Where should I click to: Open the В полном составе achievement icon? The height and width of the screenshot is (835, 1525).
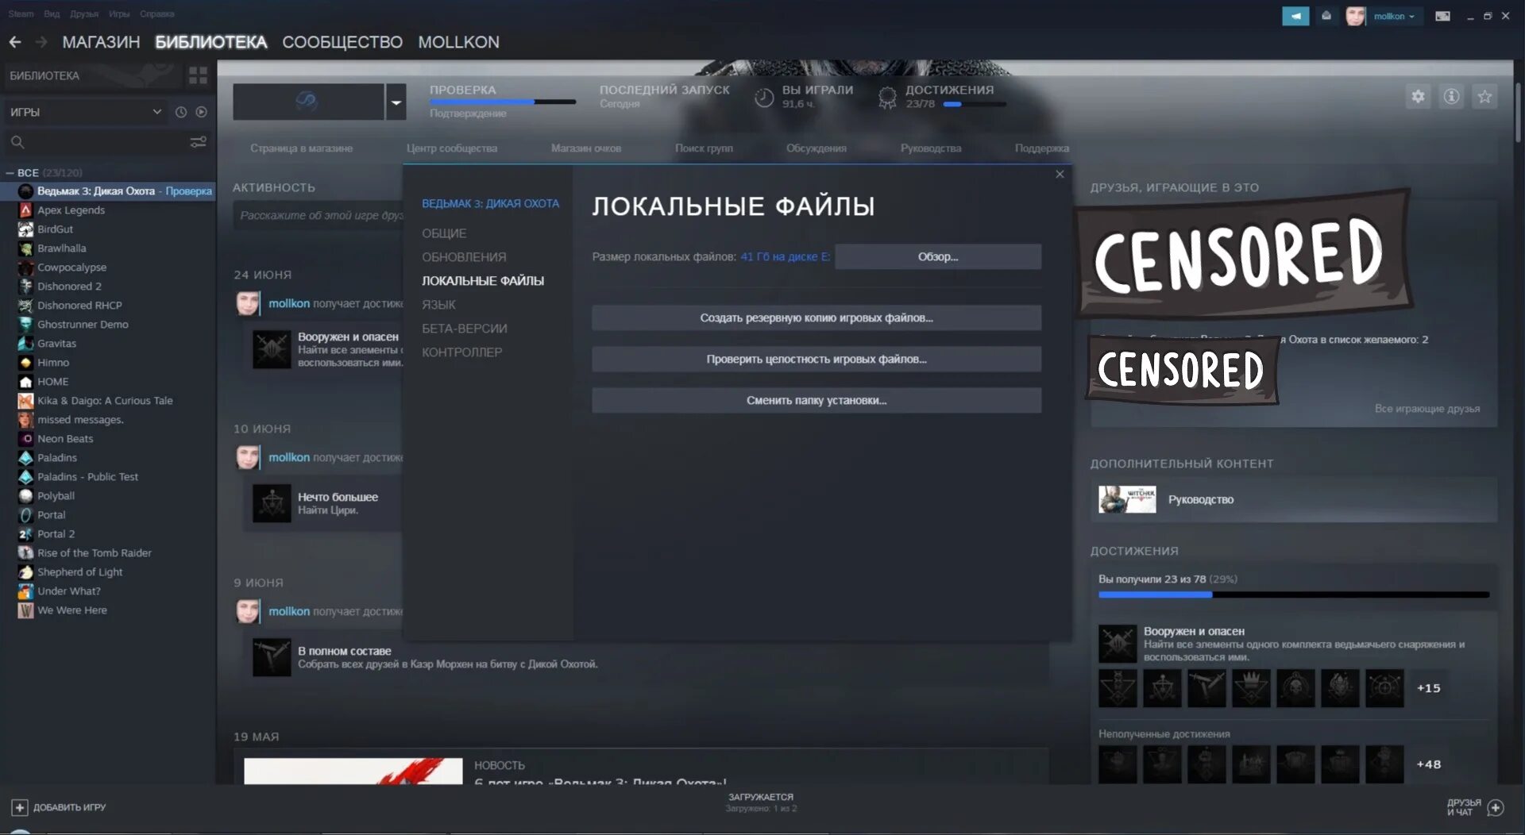pos(272,657)
